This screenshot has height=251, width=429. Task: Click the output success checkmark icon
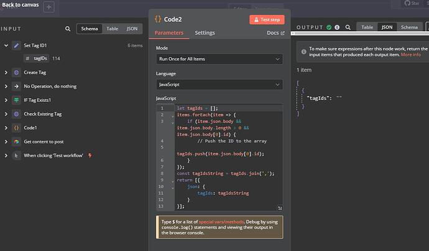click(x=329, y=27)
